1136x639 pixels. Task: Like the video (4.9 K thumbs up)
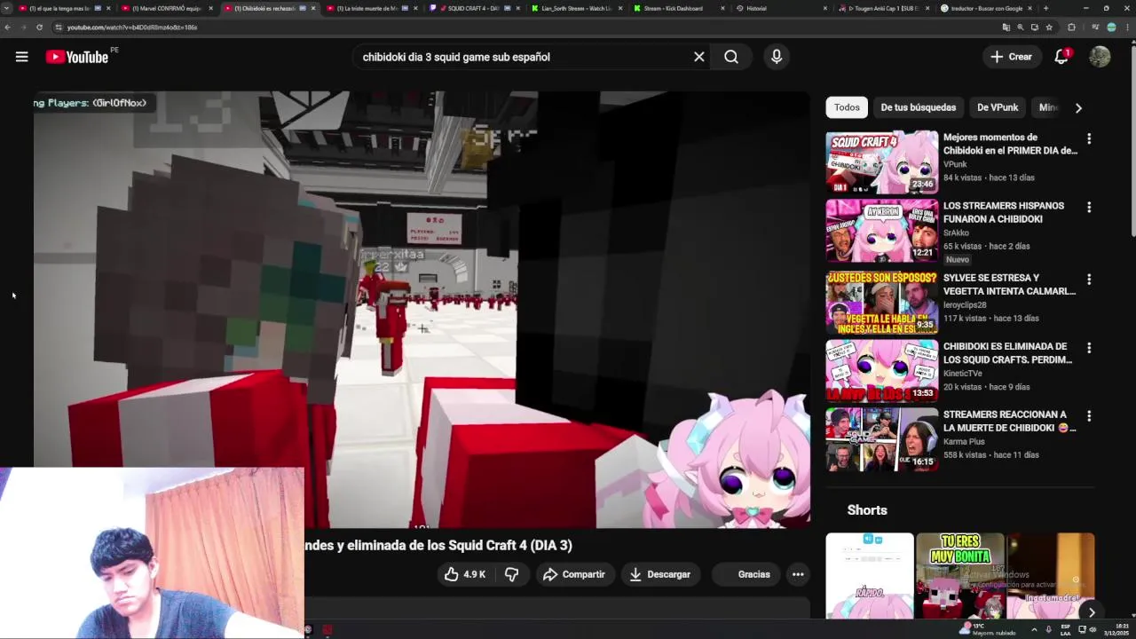465,574
